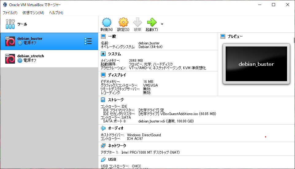The image size is (295, 169).
Task: Click the boot order フロッピー, 光学, ハードディスク value
Action: (151, 64)
